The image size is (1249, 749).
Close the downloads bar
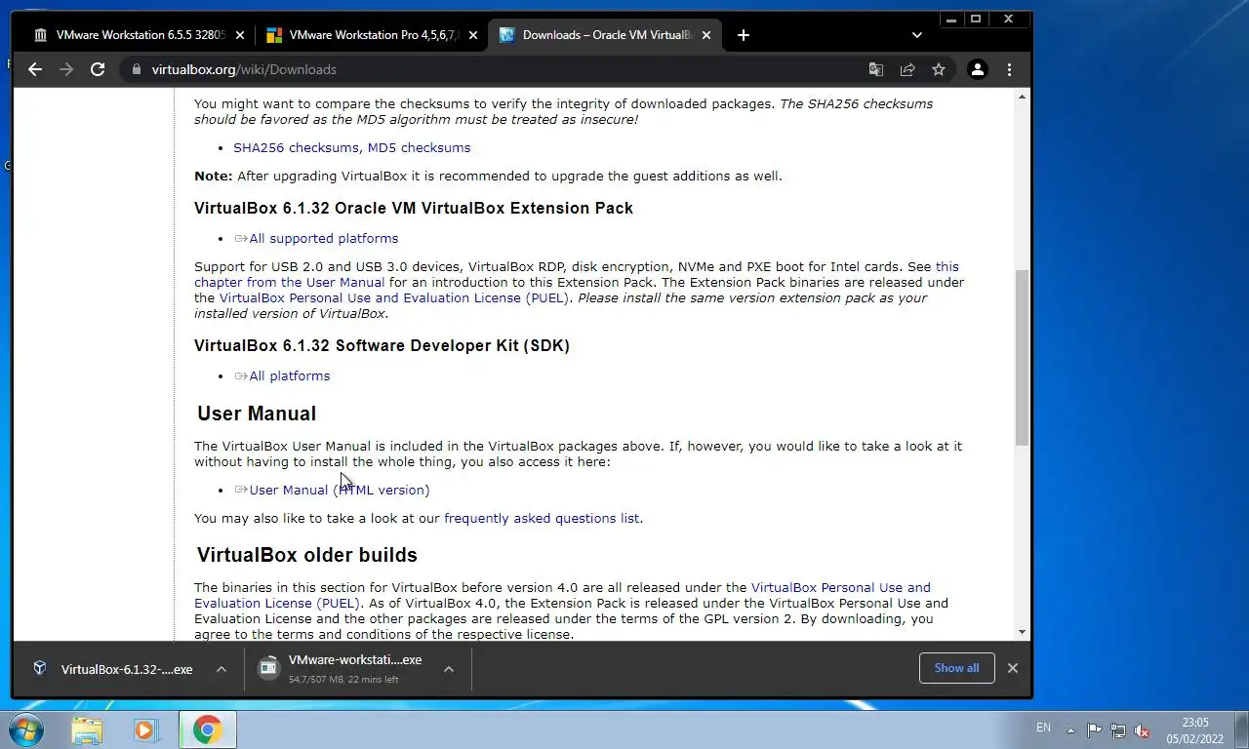tap(1012, 668)
